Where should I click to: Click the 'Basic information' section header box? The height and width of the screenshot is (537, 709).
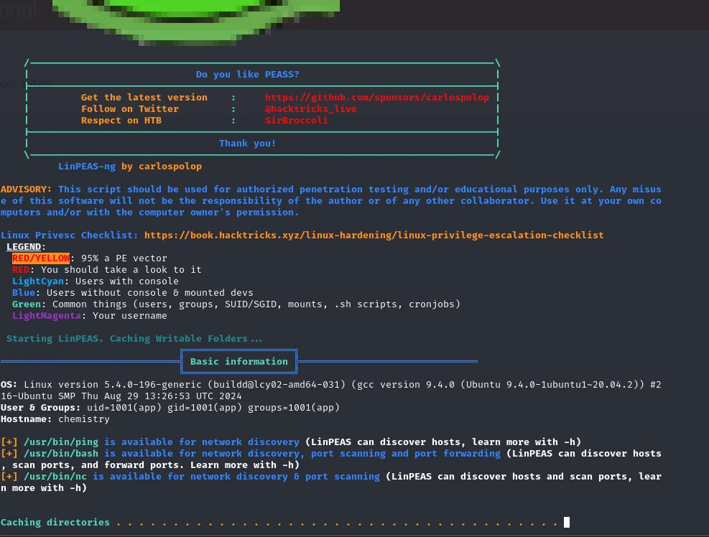coord(238,362)
